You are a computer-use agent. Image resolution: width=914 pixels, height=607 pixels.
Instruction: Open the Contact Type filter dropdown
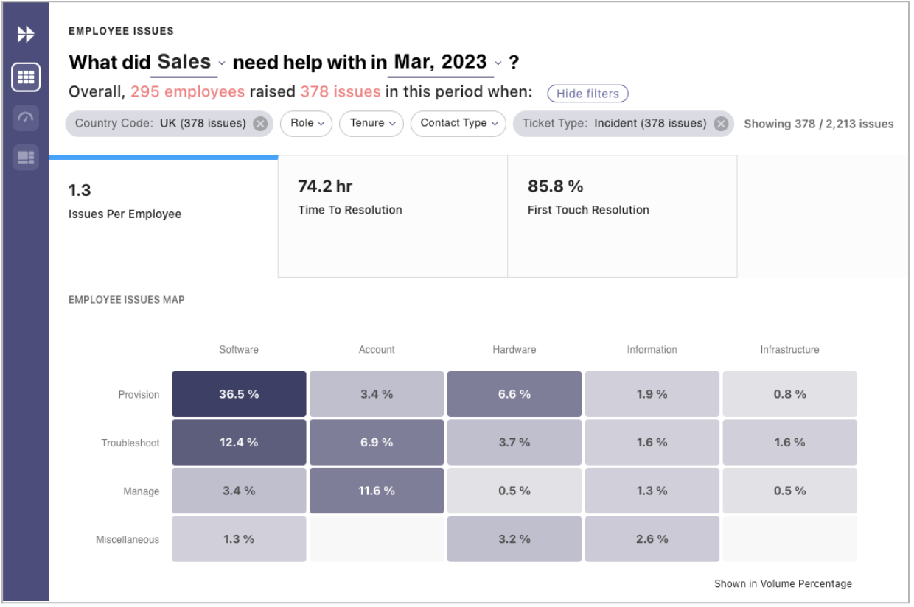pos(458,124)
